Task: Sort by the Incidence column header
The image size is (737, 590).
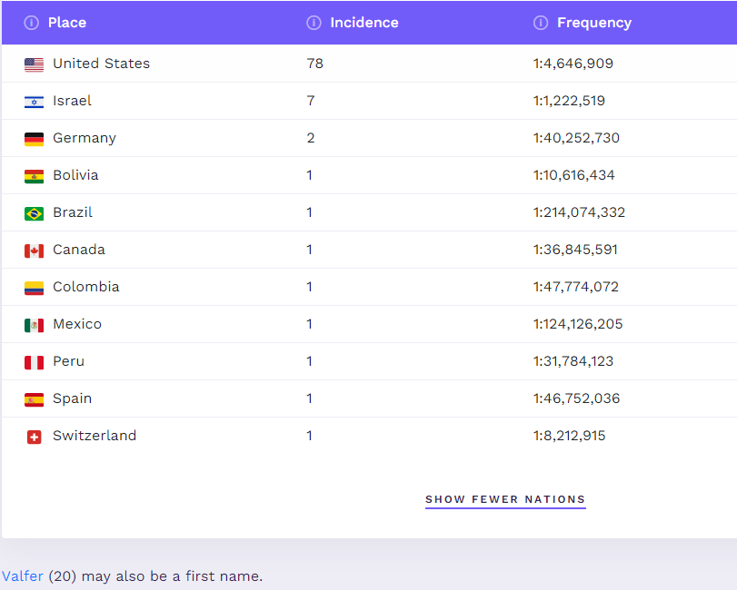Action: [364, 23]
